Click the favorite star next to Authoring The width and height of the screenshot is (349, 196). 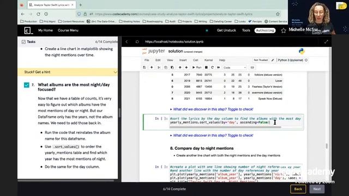[284, 30]
